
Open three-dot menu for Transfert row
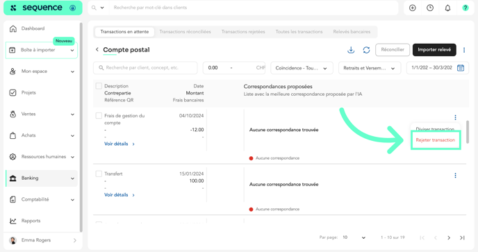[455, 176]
